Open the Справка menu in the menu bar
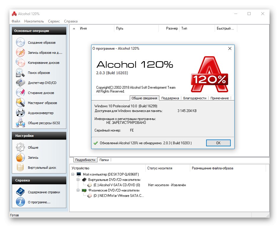Viewport: 279px width, 227px height. click(x=71, y=21)
